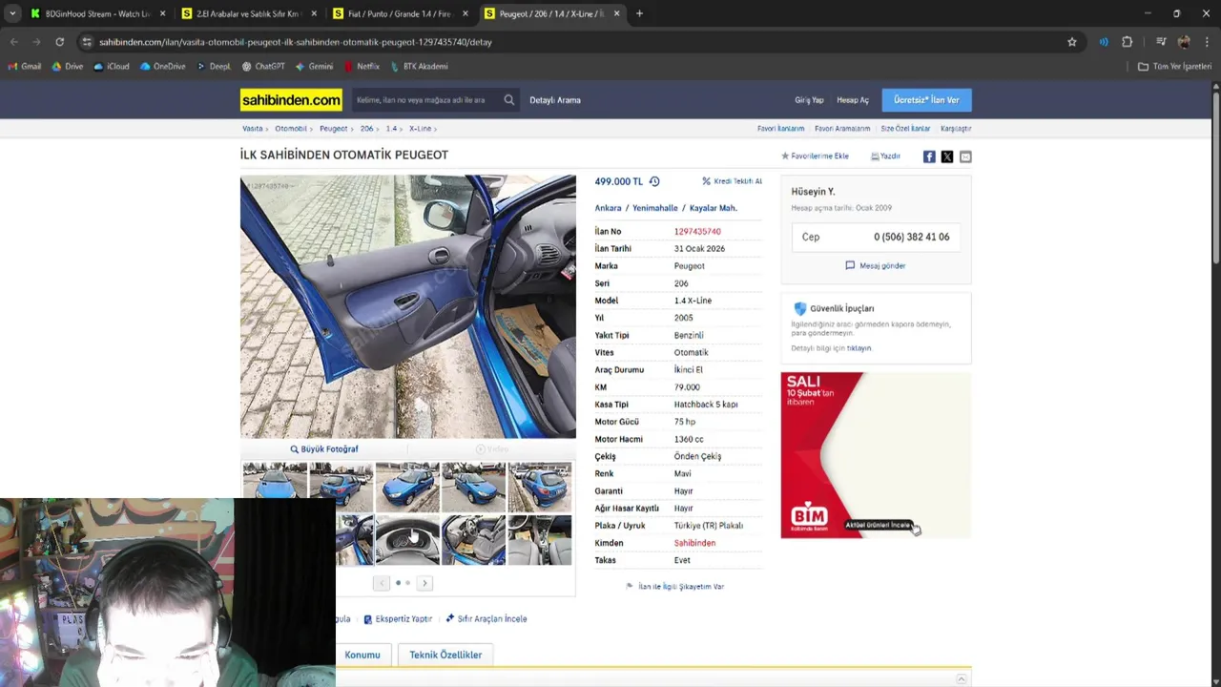Click X-Line breadcrumb
Image resolution: width=1221 pixels, height=687 pixels.
[420, 129]
